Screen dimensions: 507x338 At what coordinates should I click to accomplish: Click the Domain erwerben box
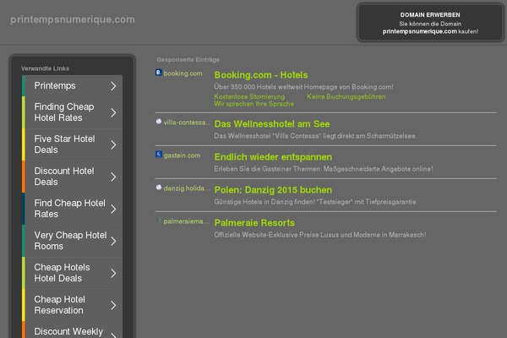pos(430,23)
